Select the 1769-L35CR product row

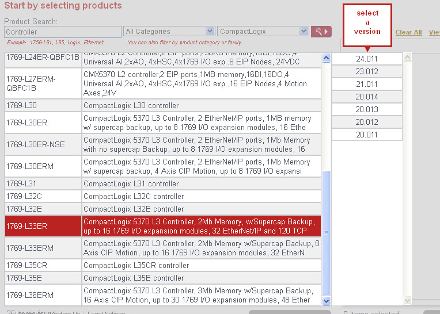163,265
